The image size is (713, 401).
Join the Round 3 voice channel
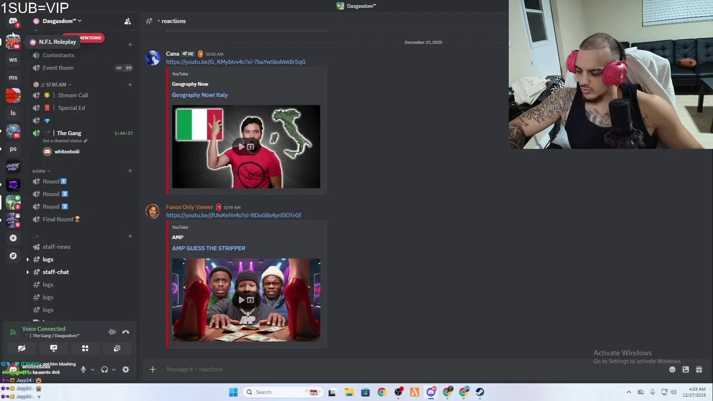point(55,207)
